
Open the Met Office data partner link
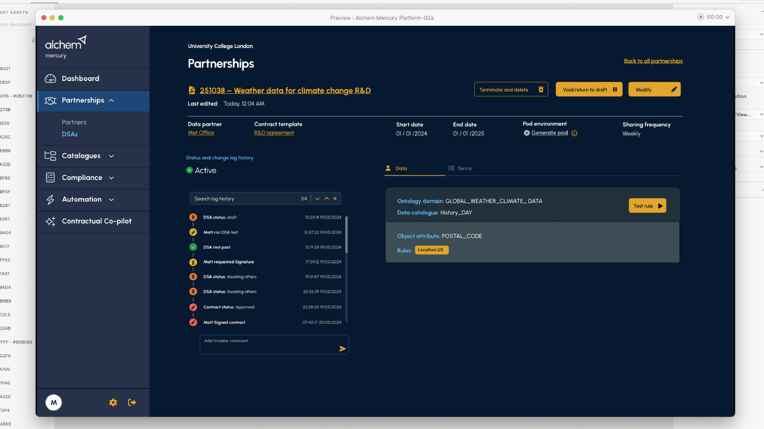click(x=201, y=133)
